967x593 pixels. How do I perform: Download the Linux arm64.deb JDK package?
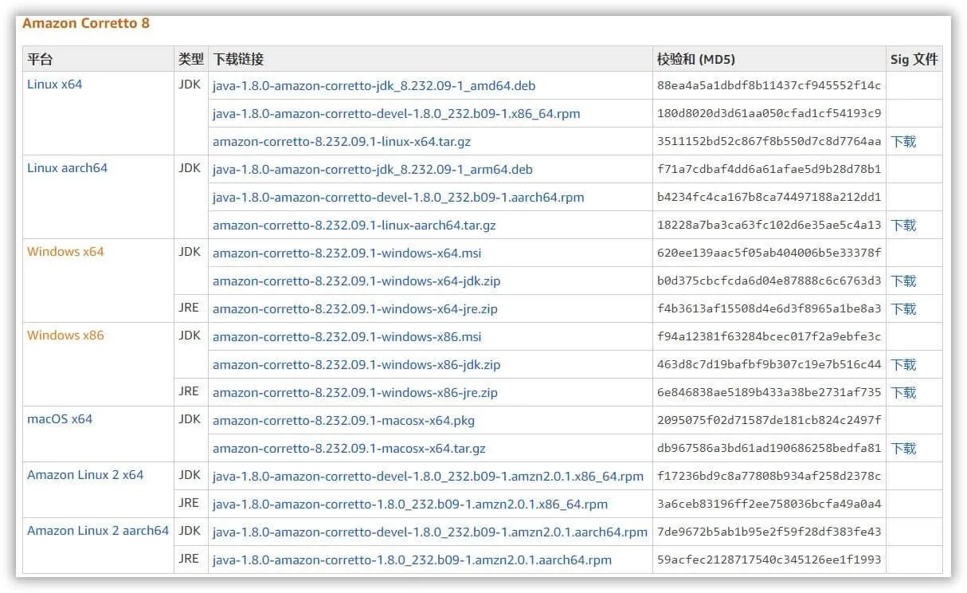(x=372, y=169)
